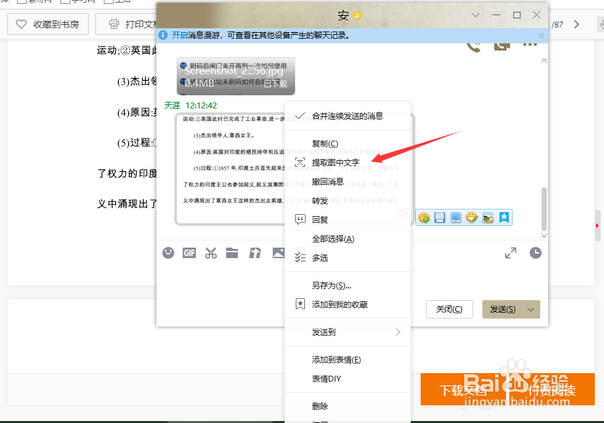Click the window shake icon
This screenshot has height=423, width=604.
tap(254, 253)
